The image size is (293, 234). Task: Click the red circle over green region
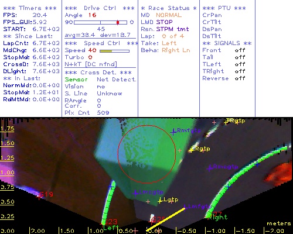tap(146, 154)
